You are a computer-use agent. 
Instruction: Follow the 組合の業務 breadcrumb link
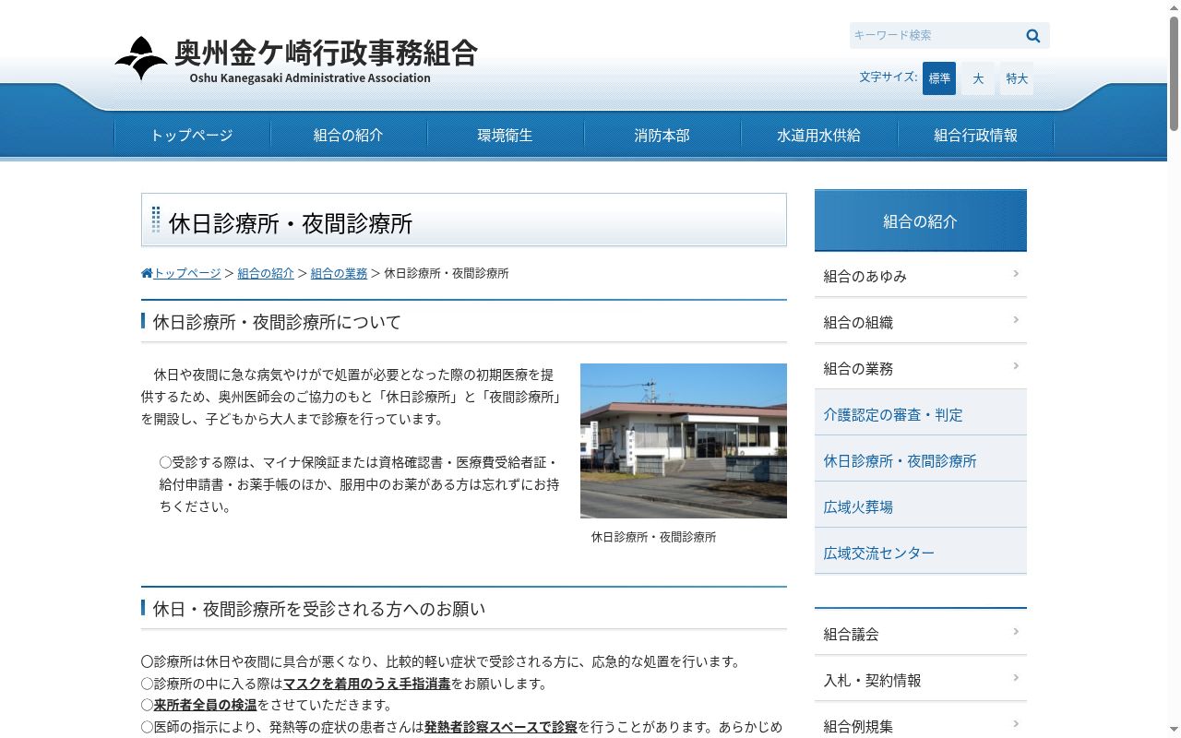(x=339, y=273)
